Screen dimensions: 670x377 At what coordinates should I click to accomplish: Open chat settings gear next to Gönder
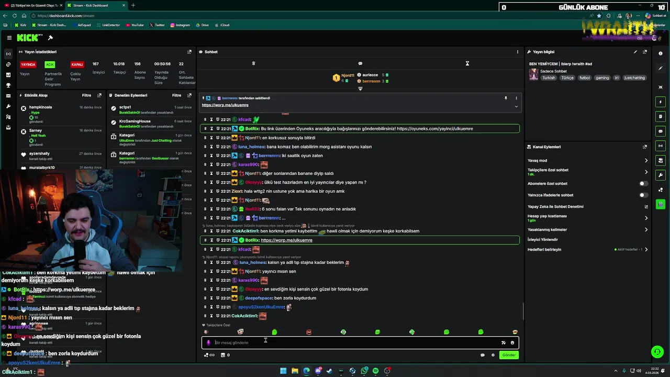tap(493, 355)
